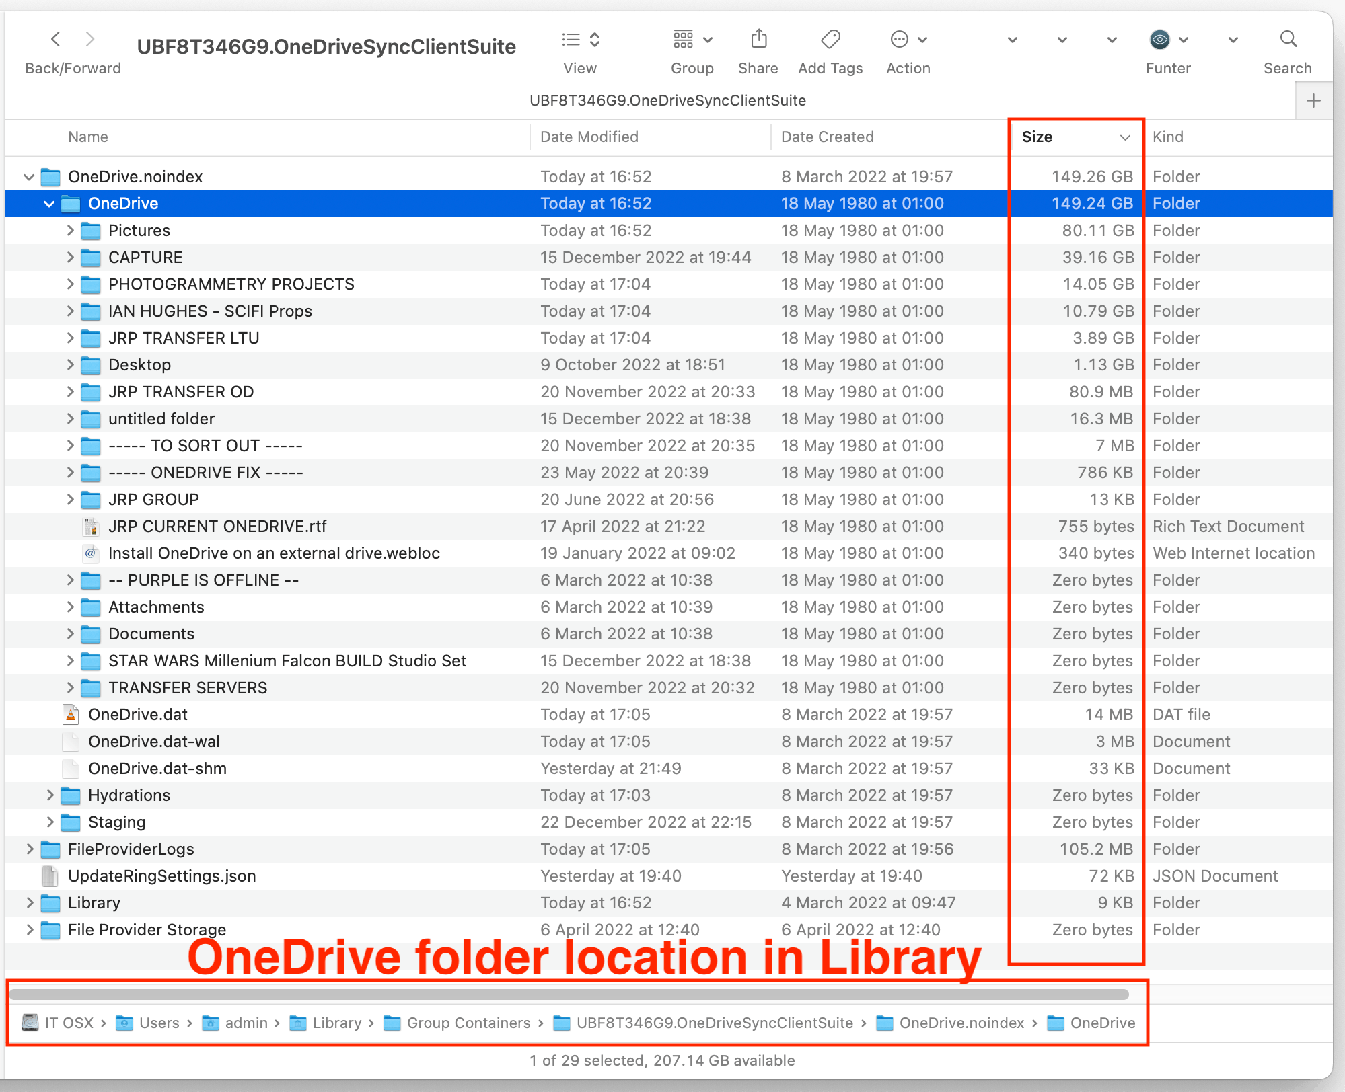1345x1092 pixels.
Task: Select the OneDrive.dat file
Action: [138, 715]
